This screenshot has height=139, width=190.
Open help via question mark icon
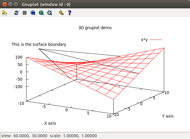tap(69, 13)
